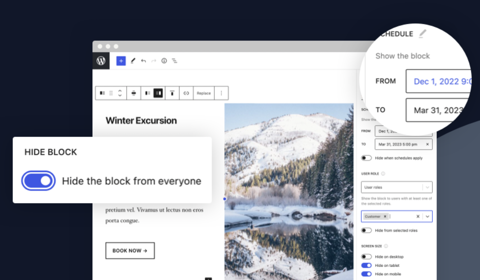Click the BOOK NOW button
The image size is (480, 280).
(130, 250)
